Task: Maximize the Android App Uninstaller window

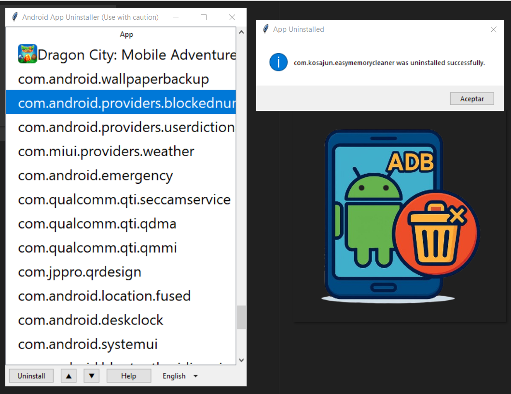Action: (x=204, y=17)
